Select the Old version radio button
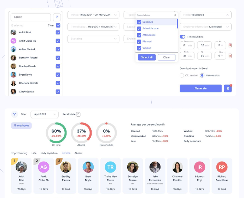This screenshot has width=244, height=198. (x=182, y=75)
